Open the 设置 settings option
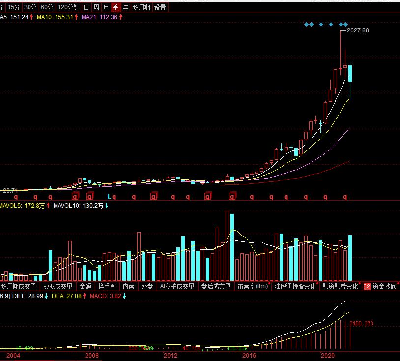400x361 pixels. [x=160, y=8]
